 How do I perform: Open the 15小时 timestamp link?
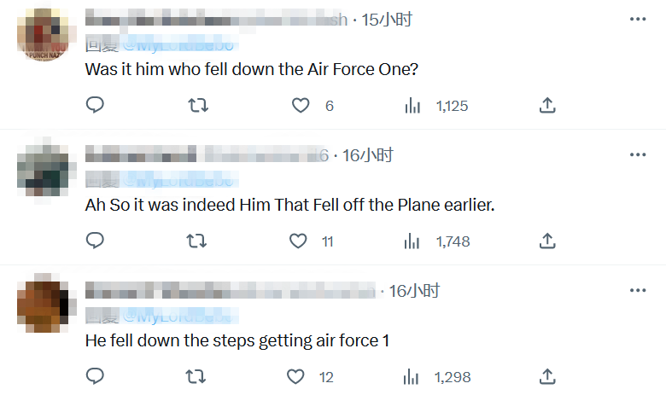387,20
